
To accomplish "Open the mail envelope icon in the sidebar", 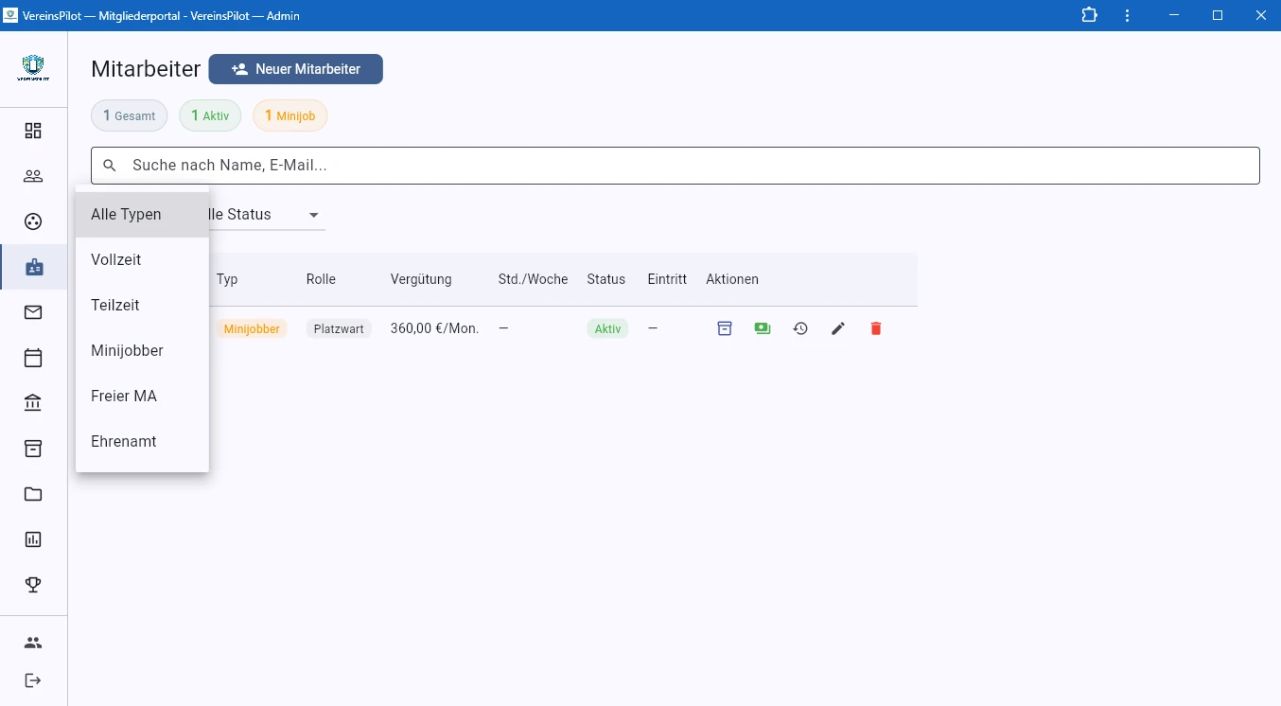I will point(33,312).
